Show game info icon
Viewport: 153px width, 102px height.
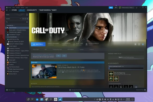coord(139,44)
